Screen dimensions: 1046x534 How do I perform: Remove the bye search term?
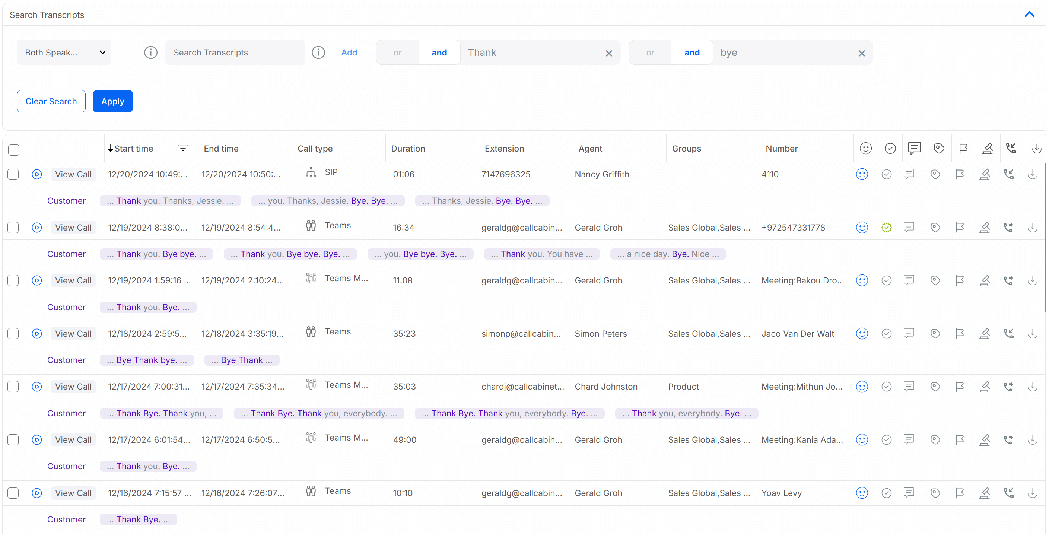[862, 53]
